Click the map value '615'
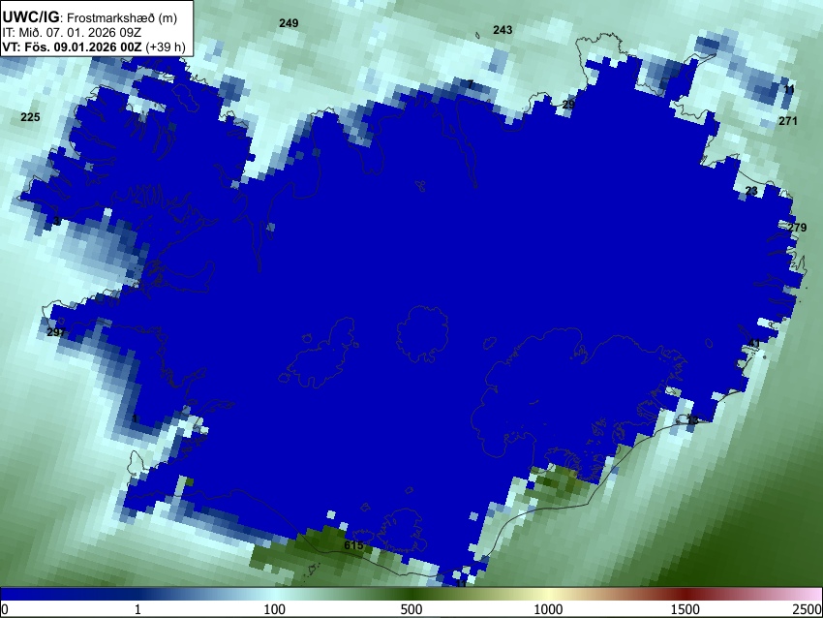The image size is (823, 618). point(353,545)
